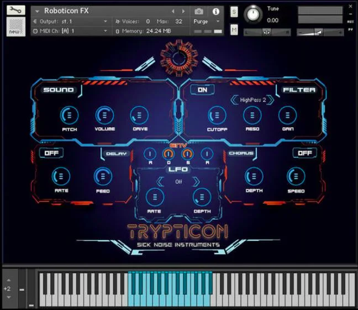Click the central gear logo knob
This screenshot has width=358, height=310.
[x=179, y=58]
